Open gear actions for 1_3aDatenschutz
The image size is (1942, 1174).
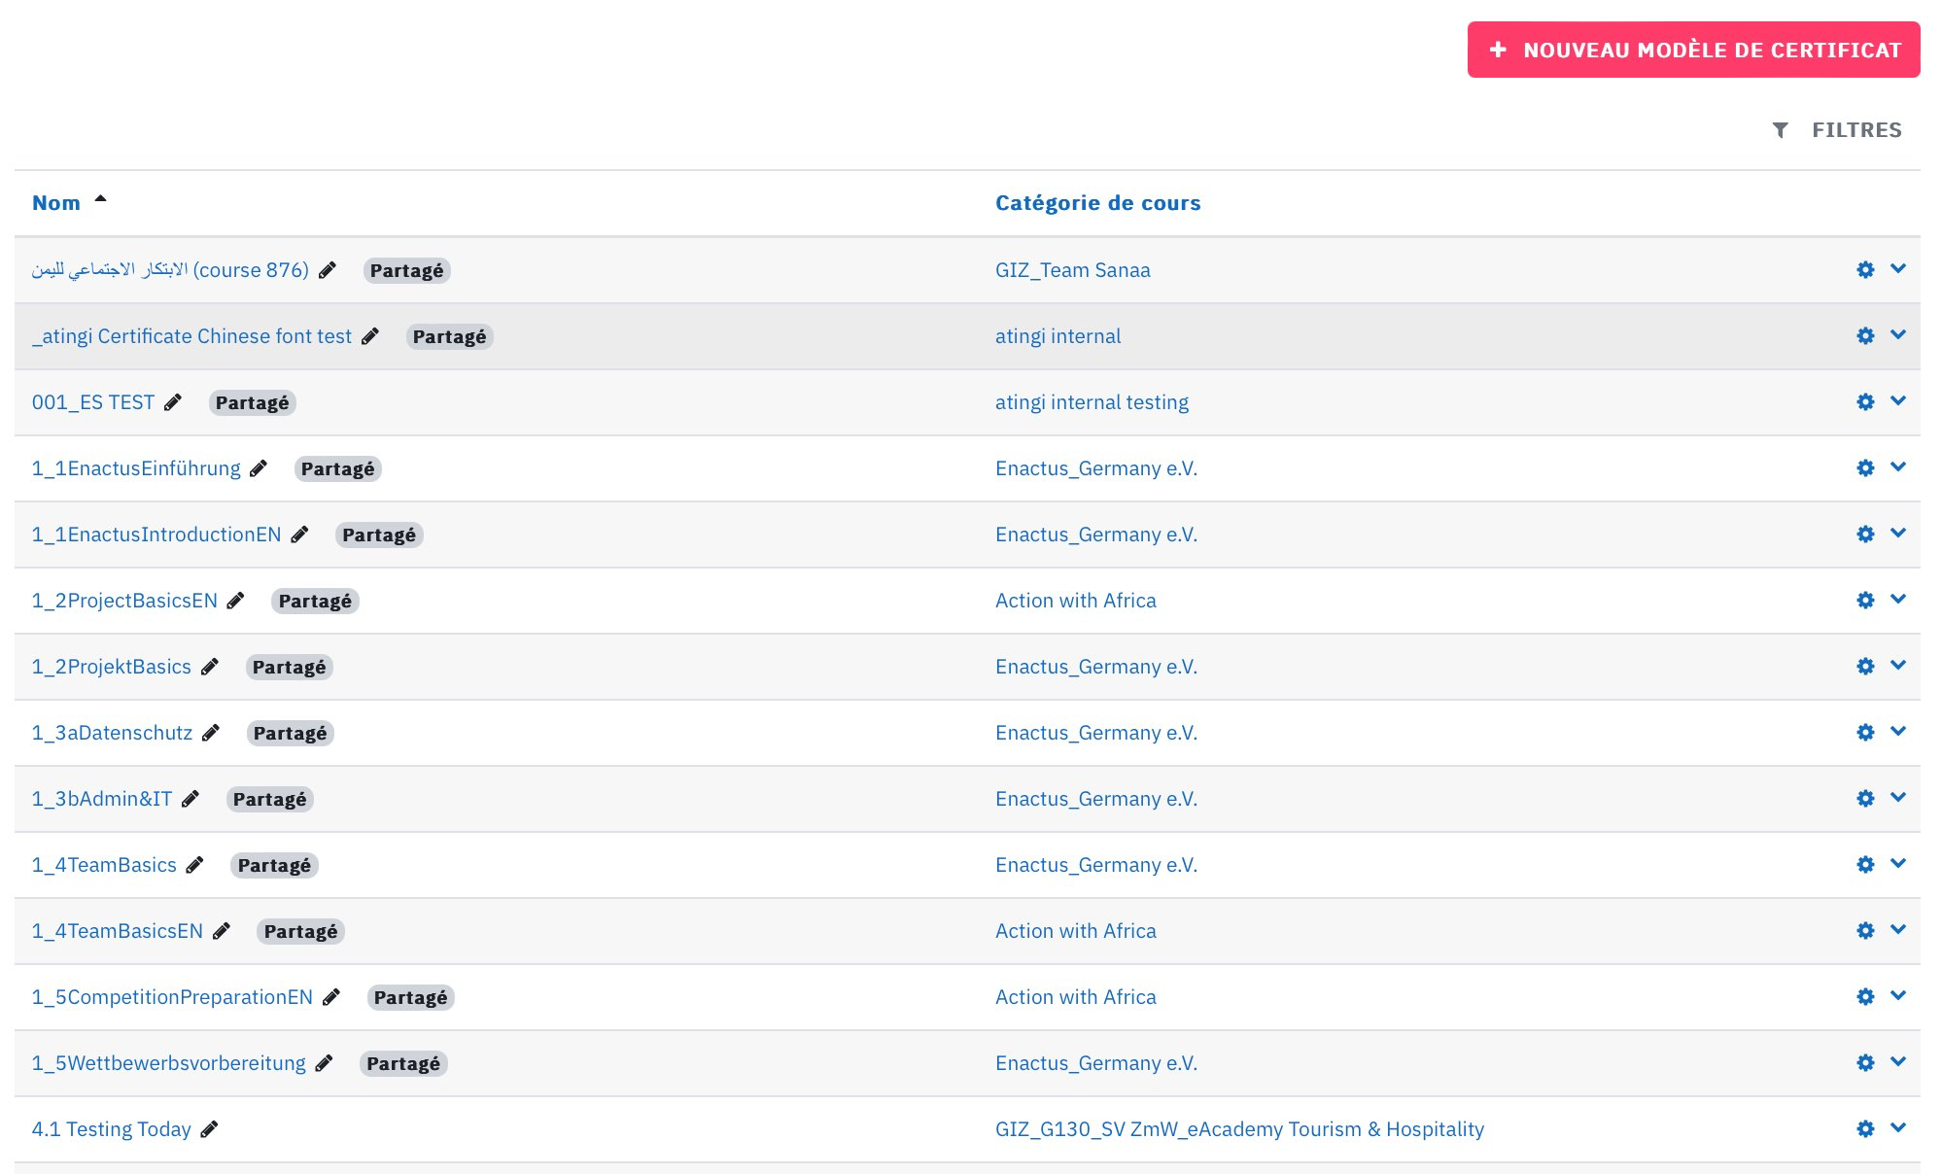(1865, 733)
